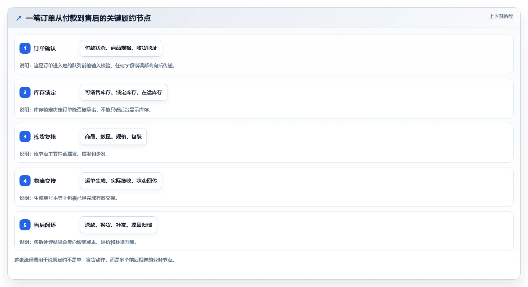Click the 物流交接 step name
This screenshot has height=287, width=528.
coord(45,181)
